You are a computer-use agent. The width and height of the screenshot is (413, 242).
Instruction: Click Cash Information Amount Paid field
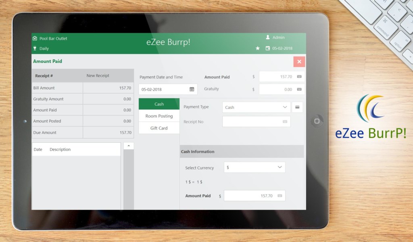coord(250,196)
